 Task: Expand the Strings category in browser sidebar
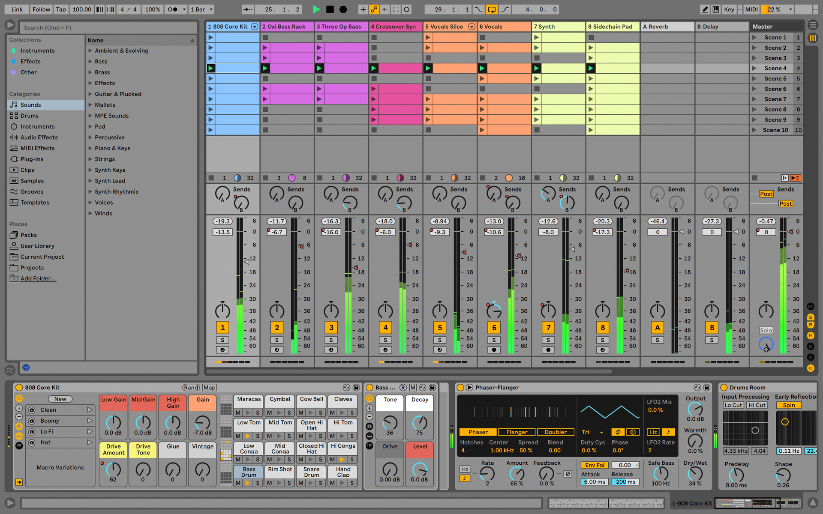(x=91, y=159)
